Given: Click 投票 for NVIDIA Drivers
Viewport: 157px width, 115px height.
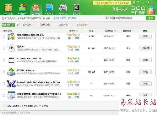Looking at the screenshot, I should point(77,74).
